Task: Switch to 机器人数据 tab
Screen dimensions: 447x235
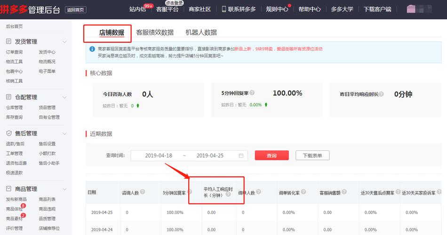Action: click(x=201, y=32)
